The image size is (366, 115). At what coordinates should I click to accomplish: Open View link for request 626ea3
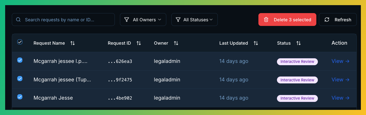click(x=341, y=61)
